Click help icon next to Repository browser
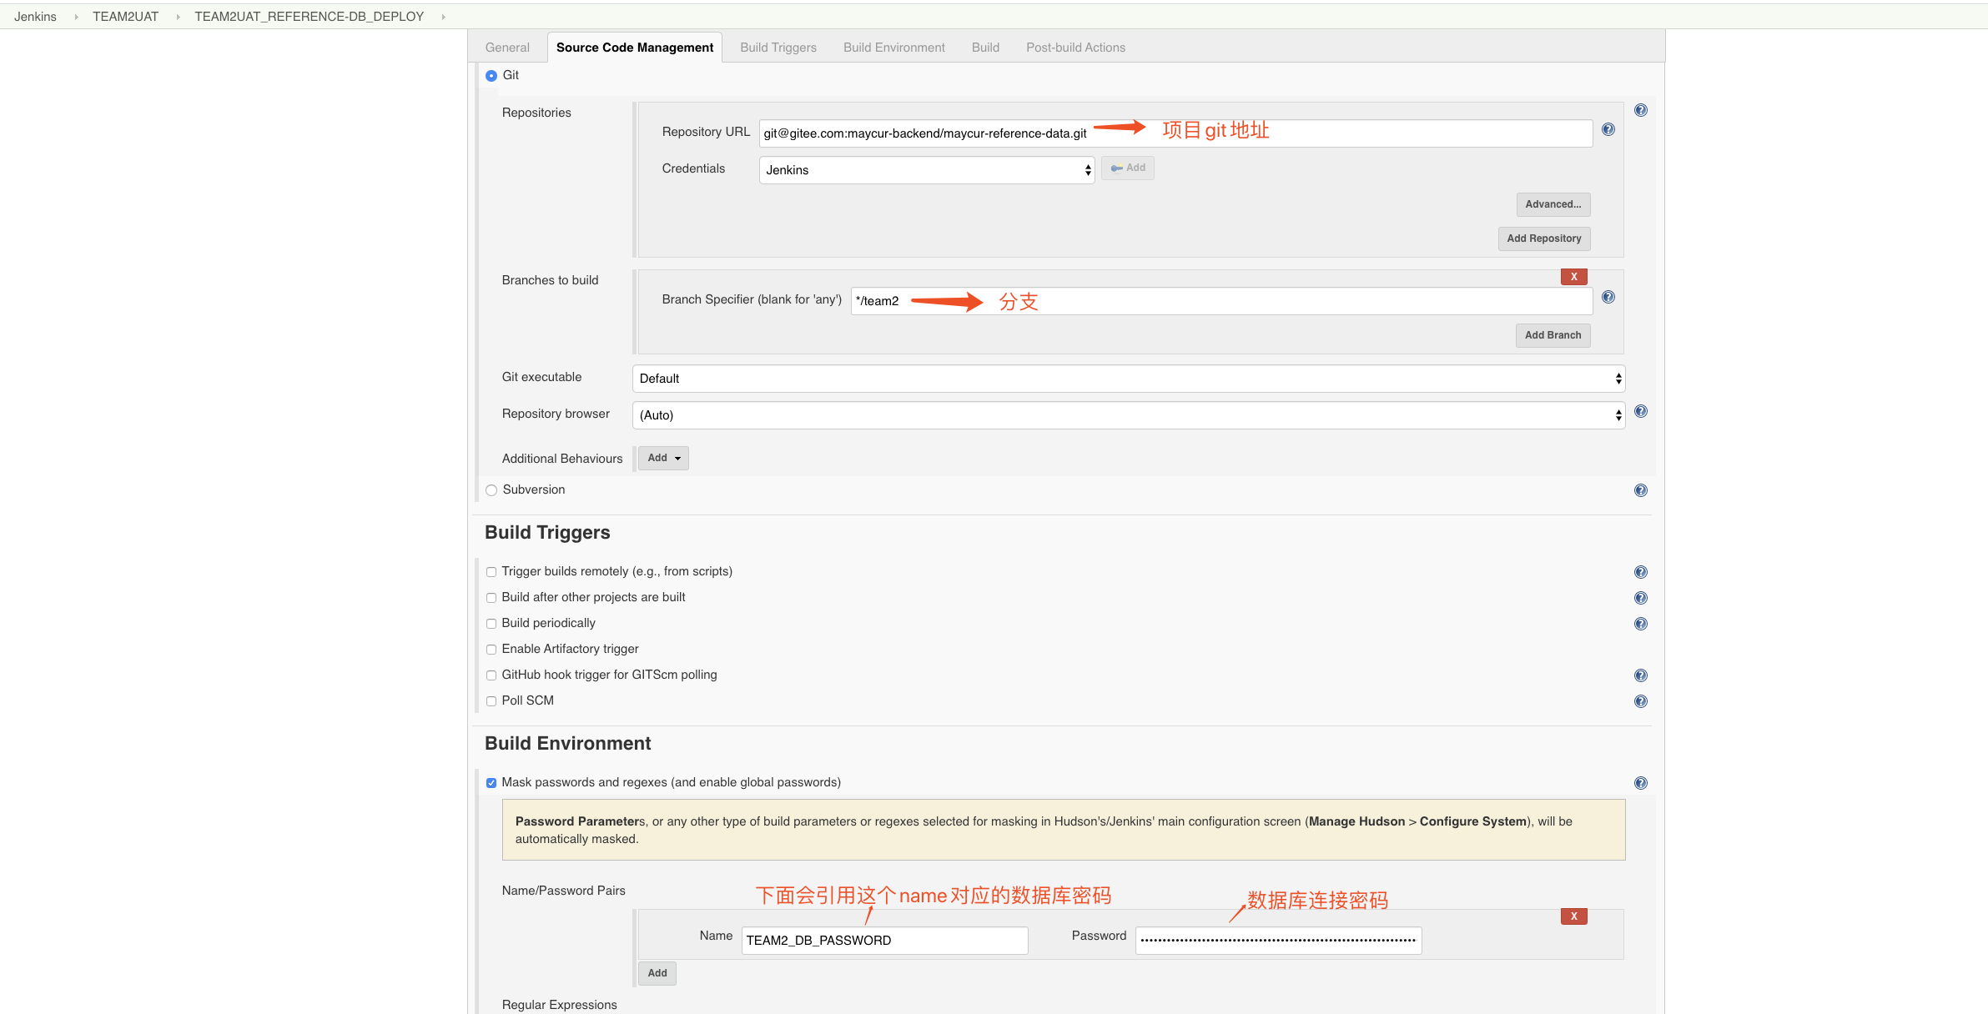 click(1640, 411)
